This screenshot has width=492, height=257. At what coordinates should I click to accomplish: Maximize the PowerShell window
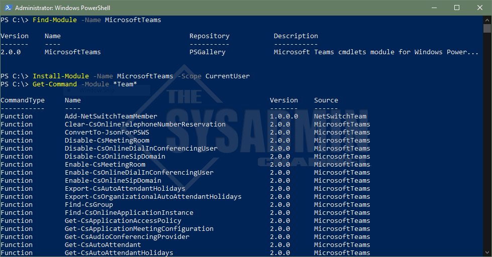(x=457, y=8)
